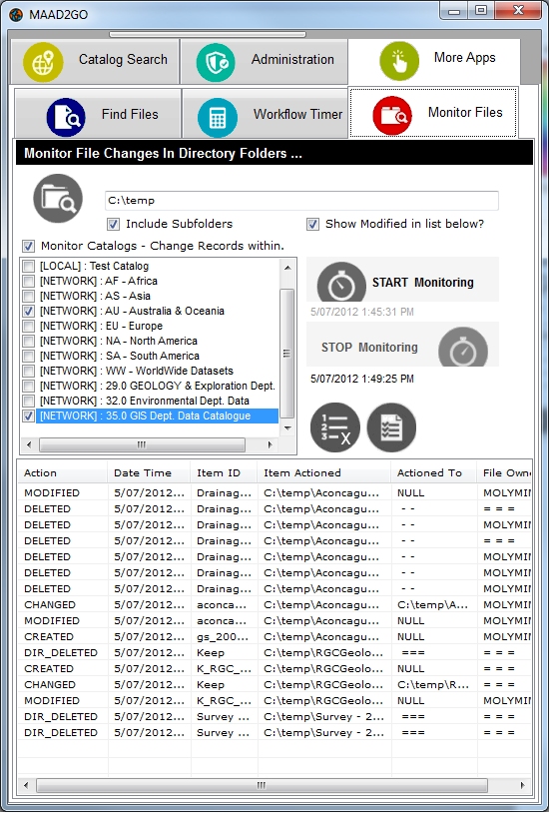Click the catalog list horizontal scrollbar thumb
549x829 pixels.
click(x=142, y=444)
